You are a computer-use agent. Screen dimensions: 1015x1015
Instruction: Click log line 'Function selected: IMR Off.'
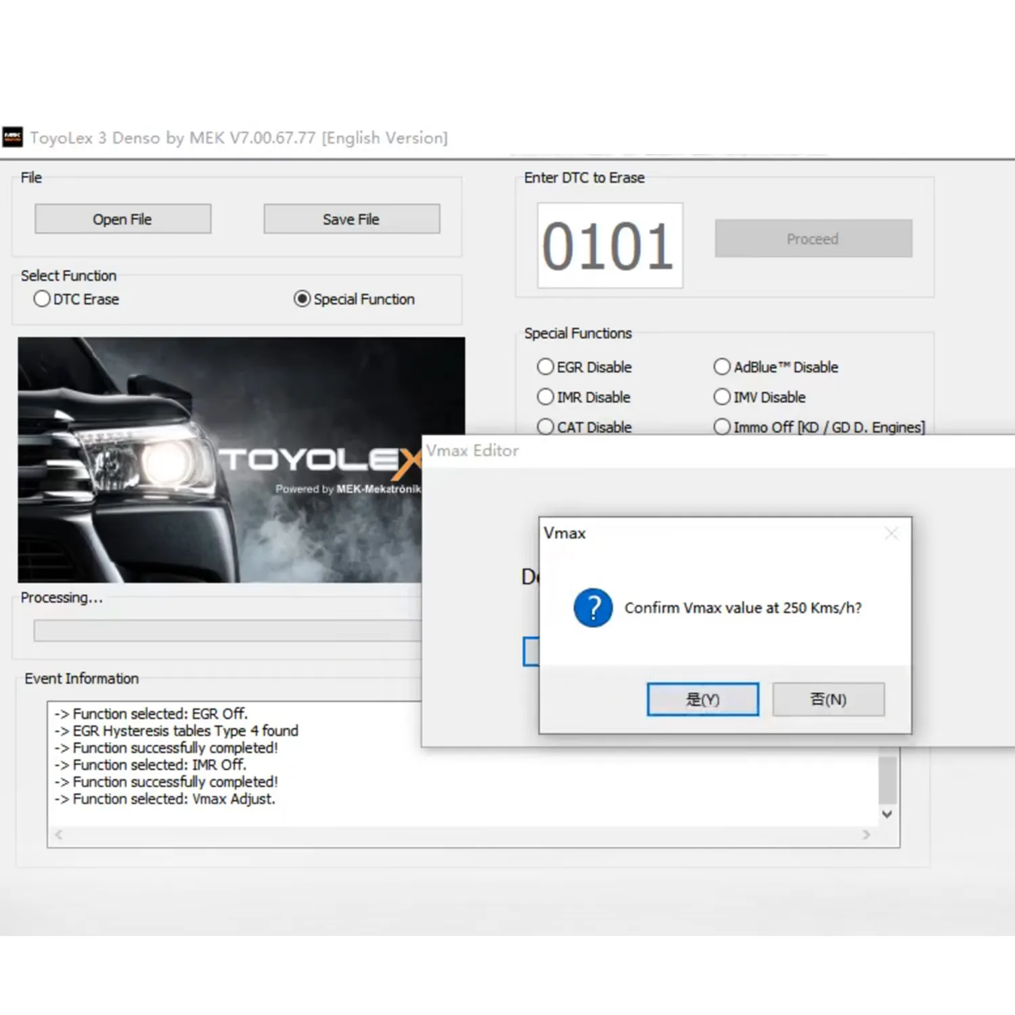tap(150, 765)
